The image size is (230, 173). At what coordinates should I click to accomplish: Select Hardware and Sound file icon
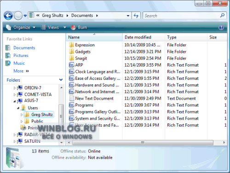71,85
